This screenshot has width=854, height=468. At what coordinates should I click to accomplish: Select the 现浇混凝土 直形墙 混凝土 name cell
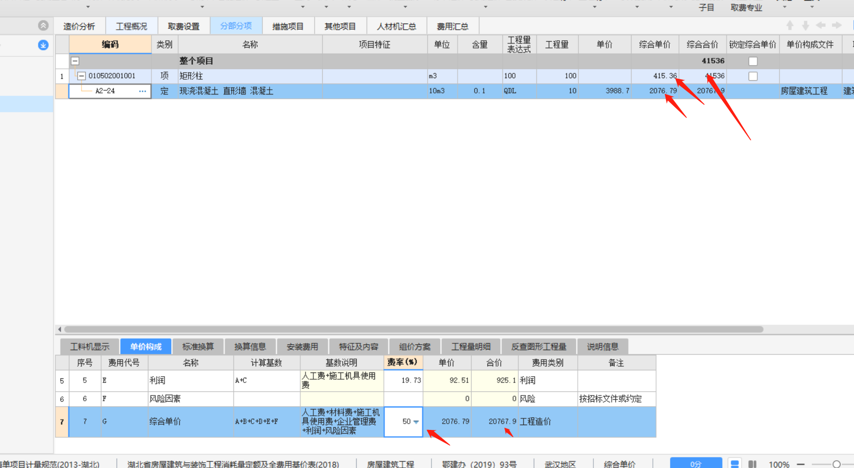click(x=250, y=91)
